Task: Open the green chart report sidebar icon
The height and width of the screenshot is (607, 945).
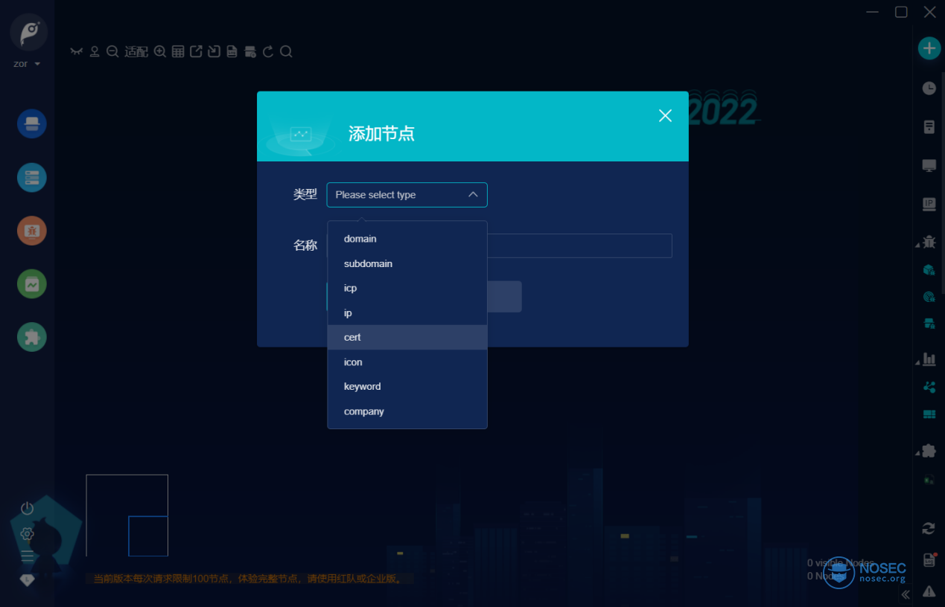Action: (32, 284)
